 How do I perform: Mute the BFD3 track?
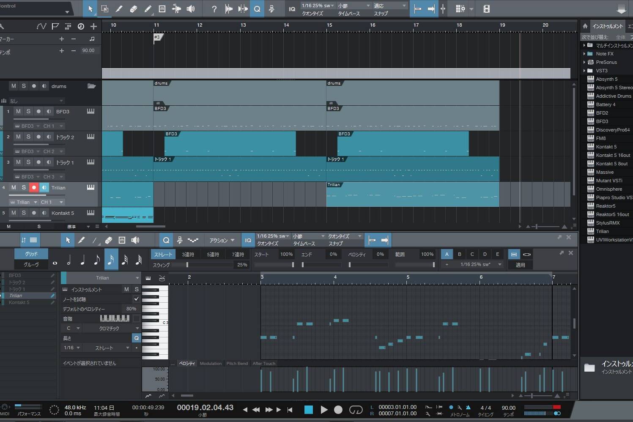pyautogui.click(x=18, y=112)
